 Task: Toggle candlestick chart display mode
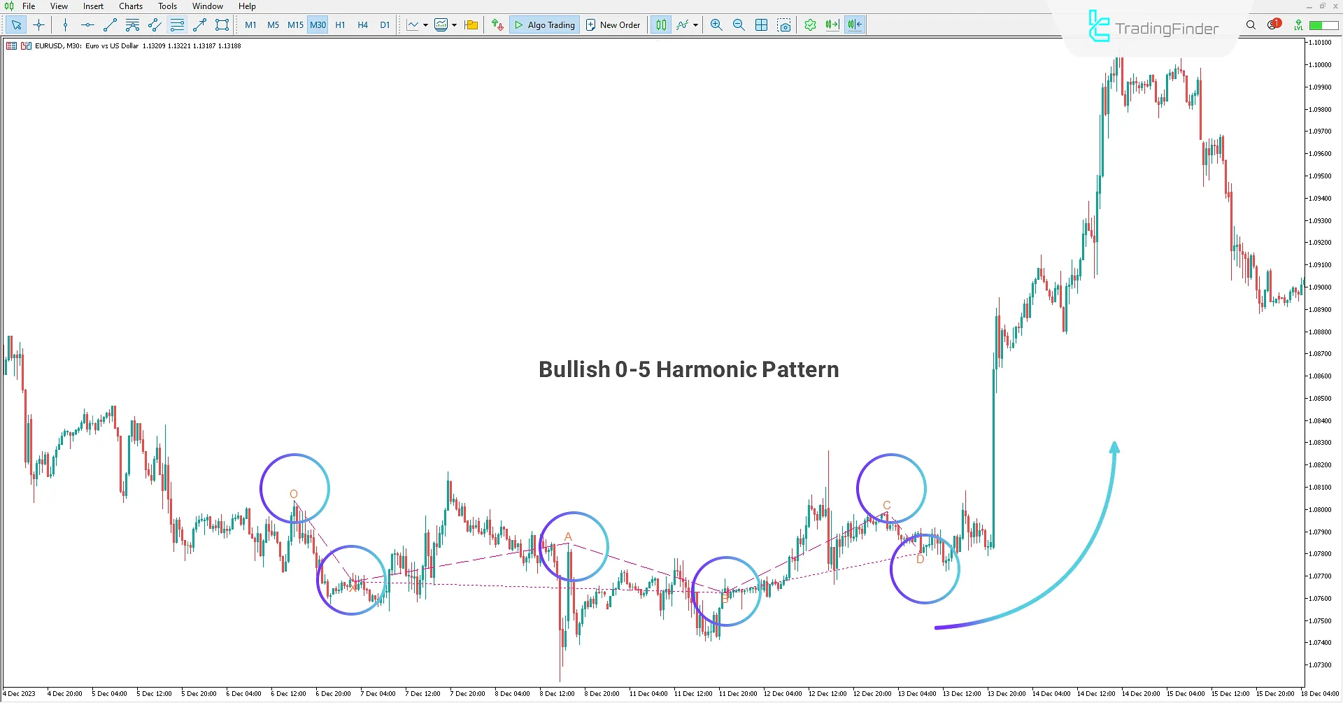[660, 24]
